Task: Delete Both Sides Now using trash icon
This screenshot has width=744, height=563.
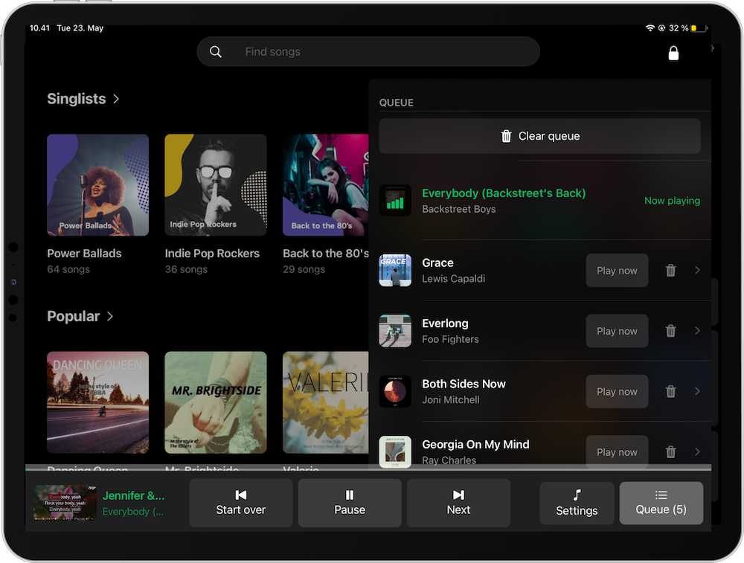Action: coord(670,391)
